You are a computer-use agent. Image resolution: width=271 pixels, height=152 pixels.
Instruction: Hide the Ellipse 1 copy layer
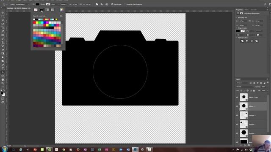coord(237,98)
